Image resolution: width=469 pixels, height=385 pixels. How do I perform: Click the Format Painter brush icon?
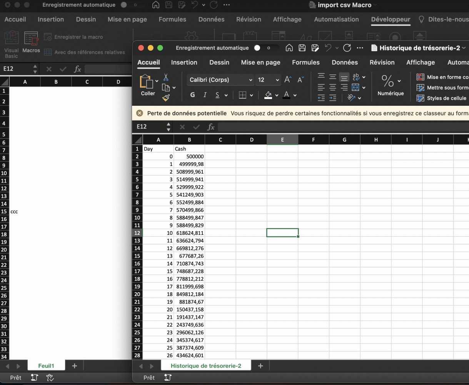166,98
